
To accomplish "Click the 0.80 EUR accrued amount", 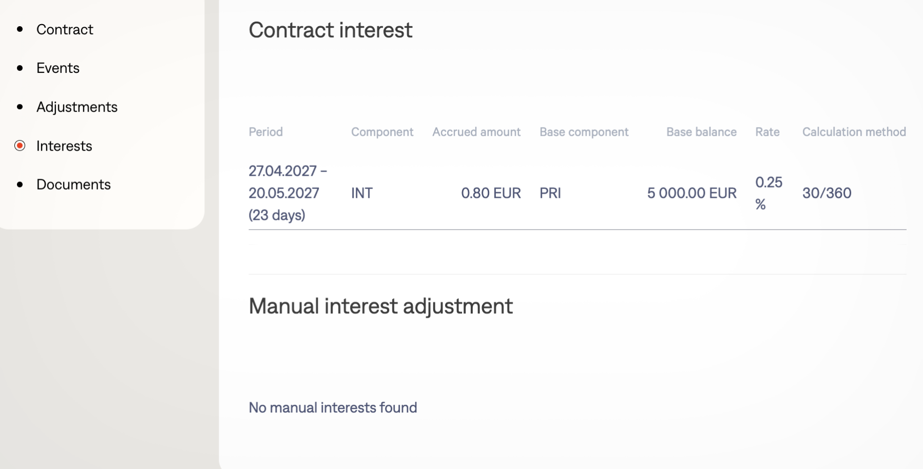I will click(490, 193).
